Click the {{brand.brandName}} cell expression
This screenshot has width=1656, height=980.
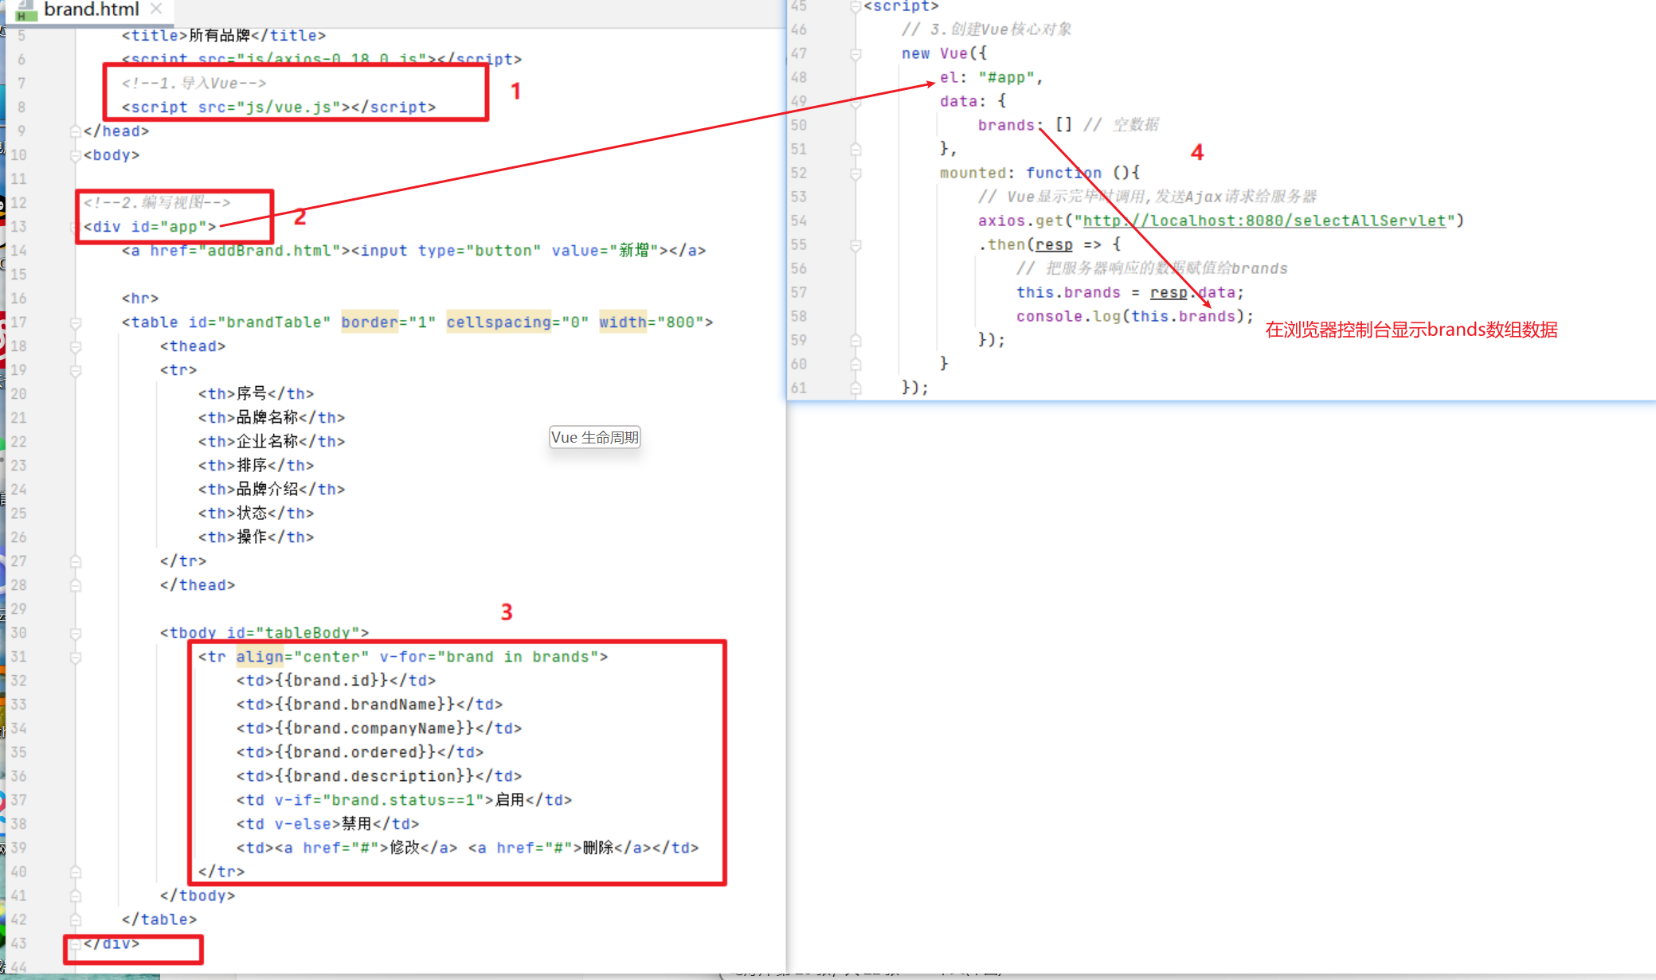365,705
